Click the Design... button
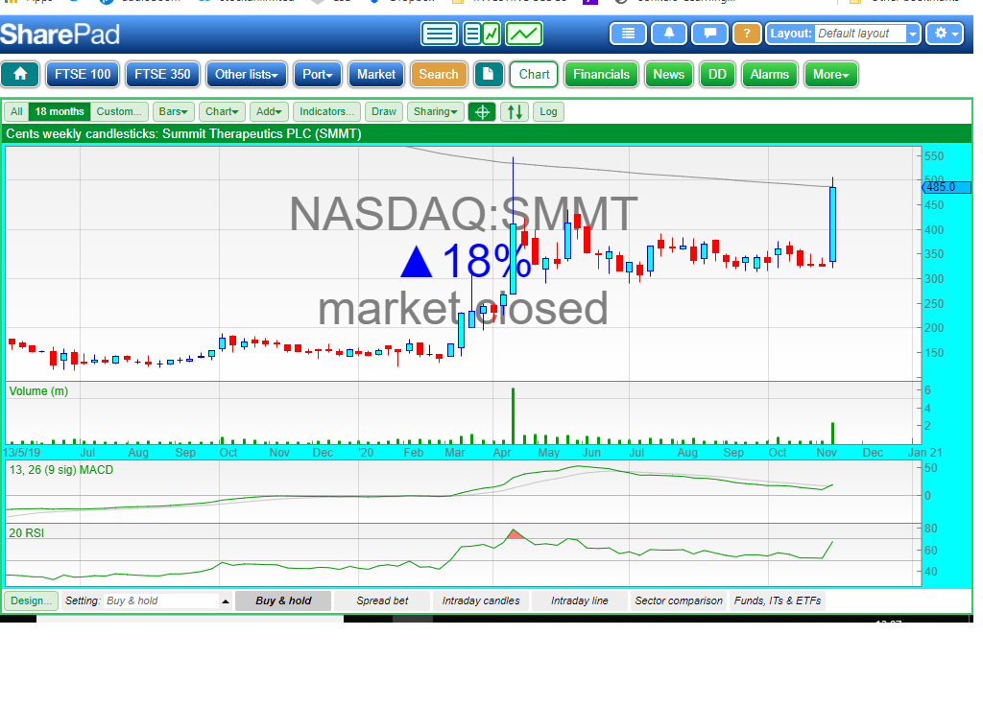This screenshot has width=983, height=706. (31, 600)
